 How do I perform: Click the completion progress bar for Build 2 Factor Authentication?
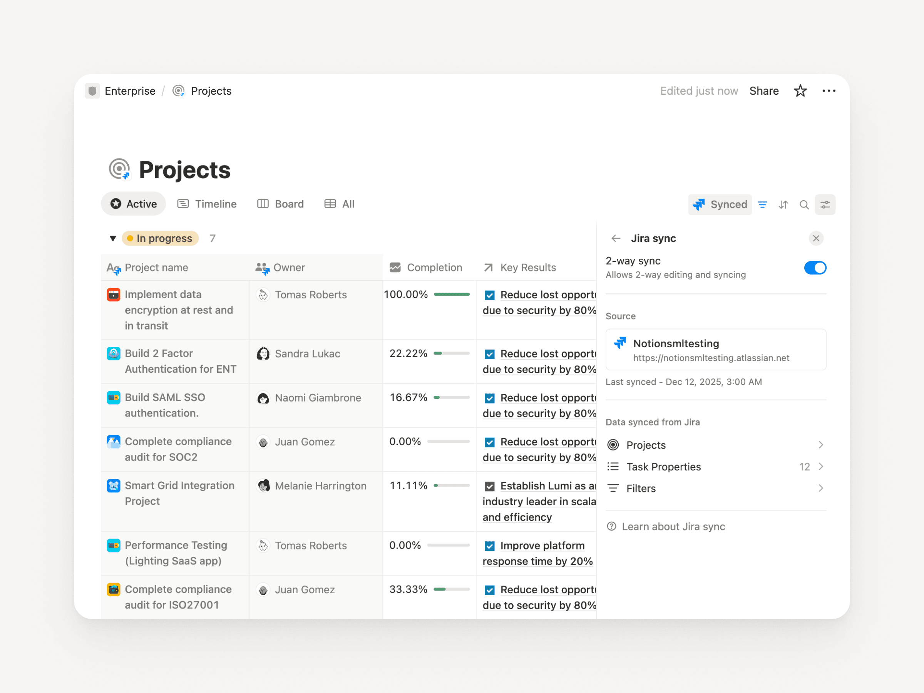click(452, 353)
